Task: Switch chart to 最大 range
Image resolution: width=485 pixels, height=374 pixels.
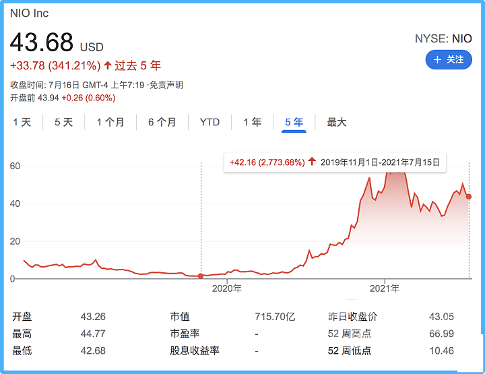Action: coord(337,122)
